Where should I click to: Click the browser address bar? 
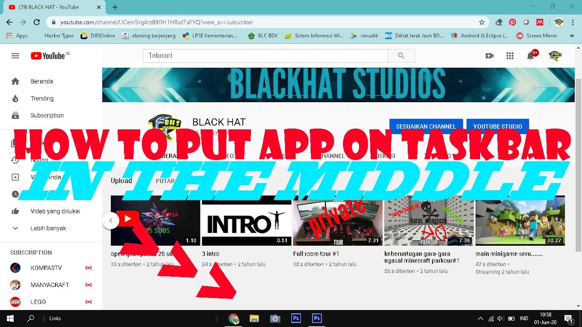tap(267, 22)
